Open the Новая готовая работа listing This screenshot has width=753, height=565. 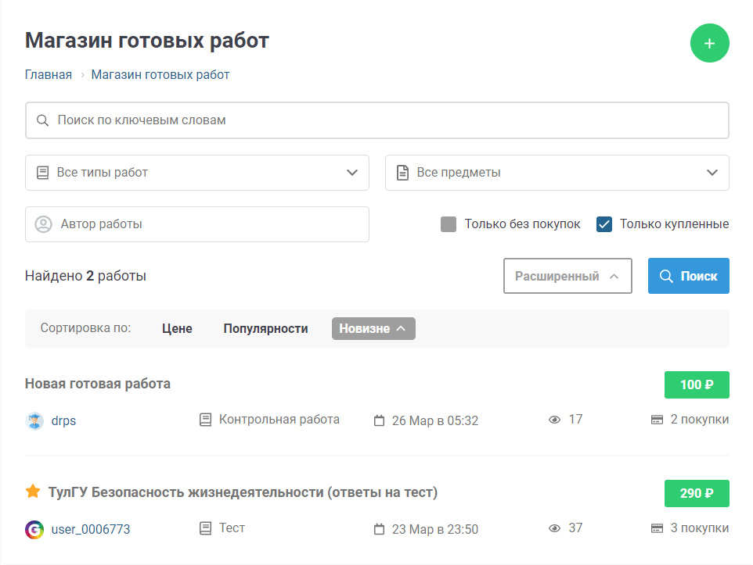(x=98, y=384)
